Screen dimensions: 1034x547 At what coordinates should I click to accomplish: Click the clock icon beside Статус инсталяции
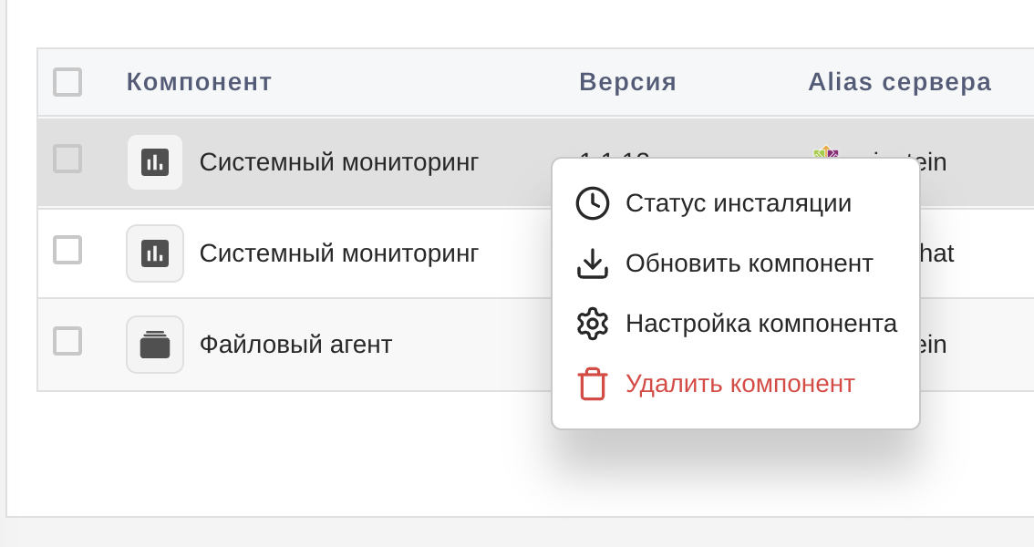(x=593, y=203)
